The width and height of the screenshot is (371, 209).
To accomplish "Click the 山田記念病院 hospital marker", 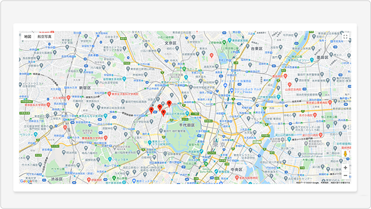I will click(289, 85).
